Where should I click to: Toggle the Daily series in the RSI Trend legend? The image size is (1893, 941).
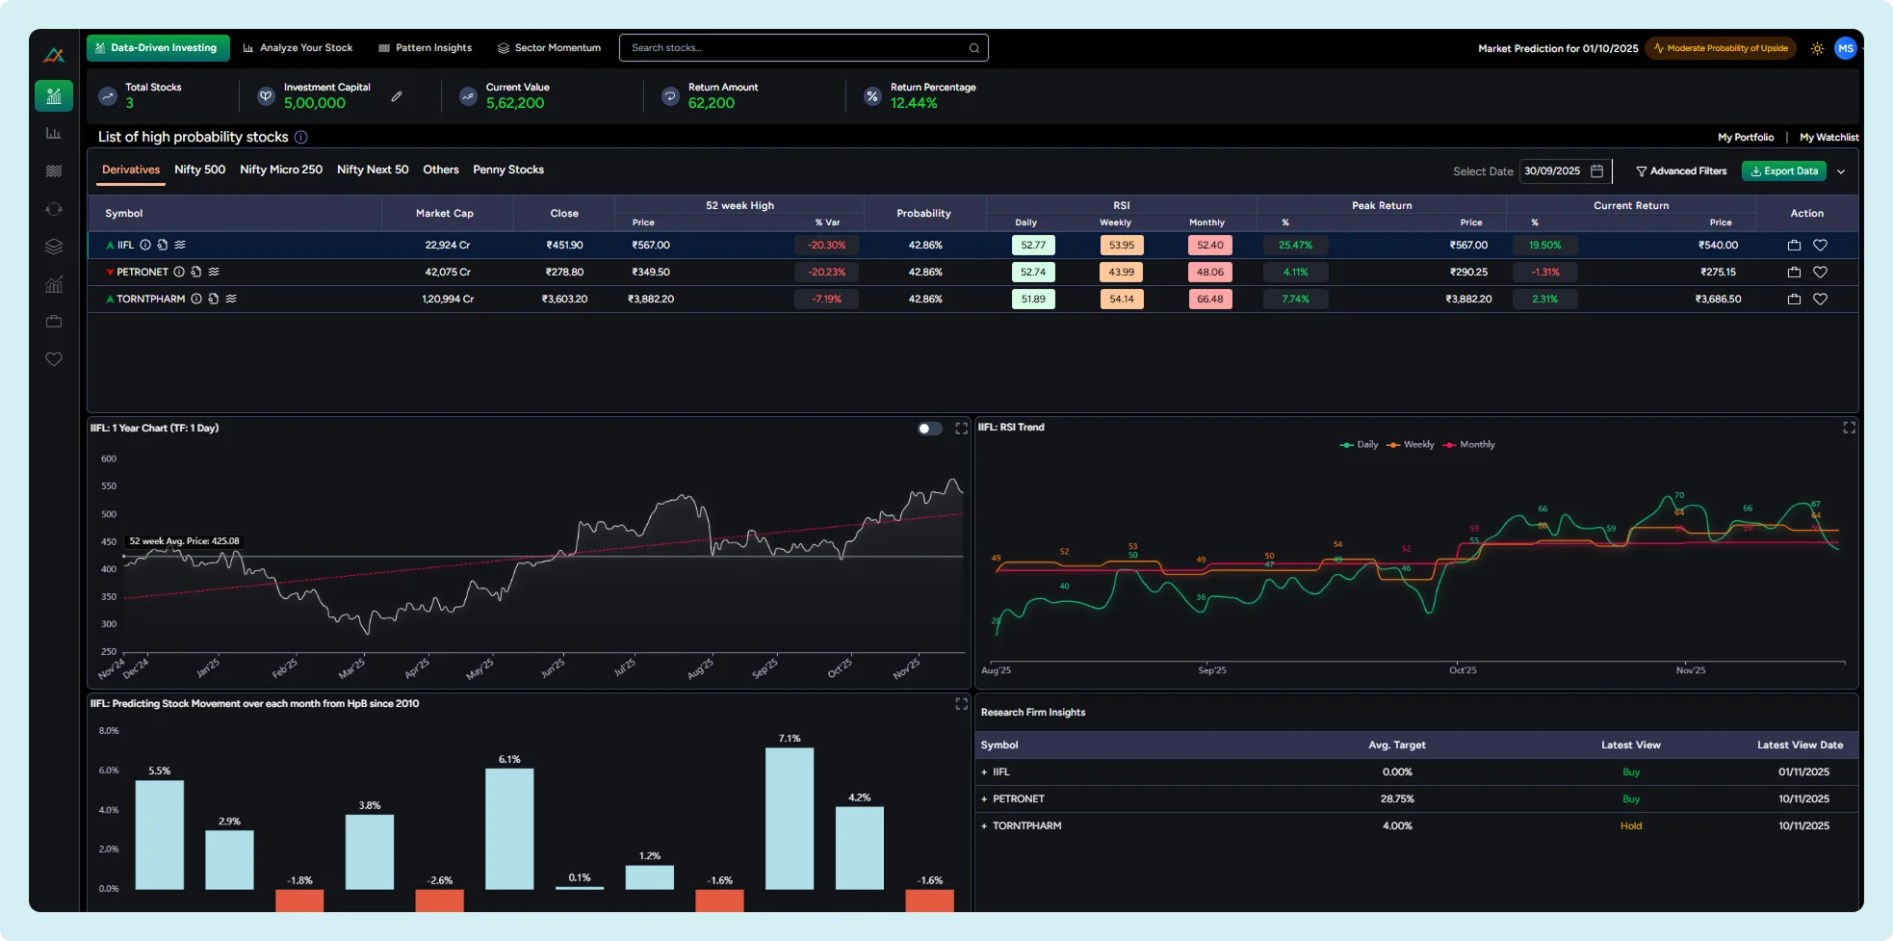point(1358,444)
